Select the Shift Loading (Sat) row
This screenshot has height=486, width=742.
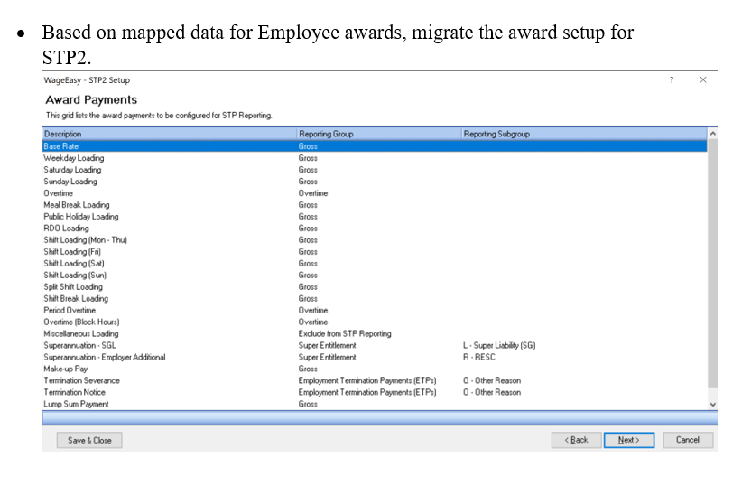375,264
